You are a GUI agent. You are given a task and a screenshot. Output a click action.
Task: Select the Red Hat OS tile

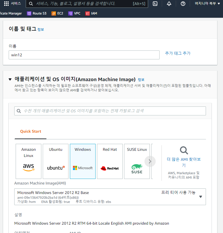110,161
